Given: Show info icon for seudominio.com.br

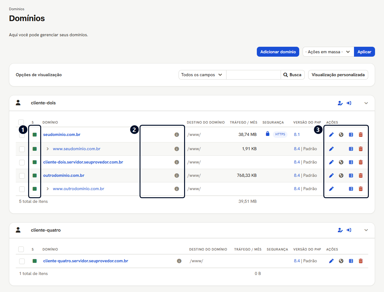Looking at the screenshot, I should 177,135.
